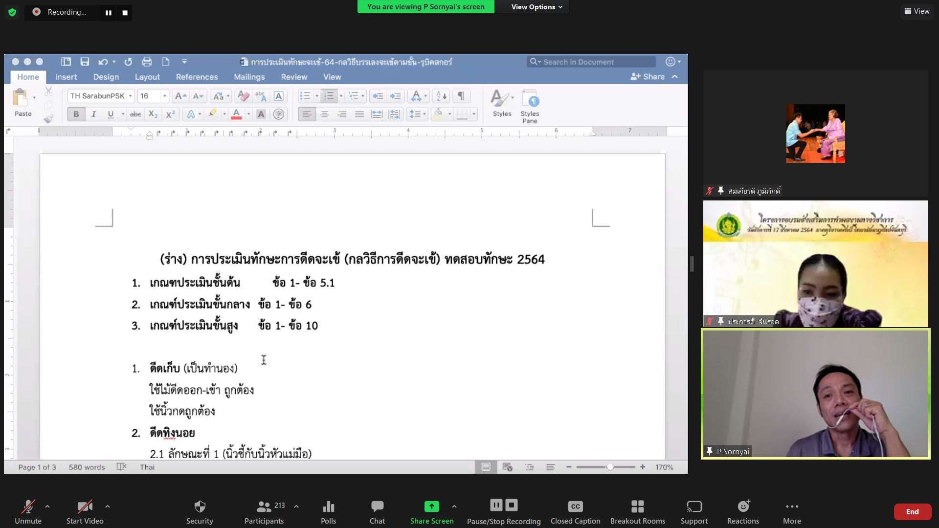Image resolution: width=939 pixels, height=528 pixels.
Task: Expand audio options arrow beside Unmute
Action: [47, 506]
